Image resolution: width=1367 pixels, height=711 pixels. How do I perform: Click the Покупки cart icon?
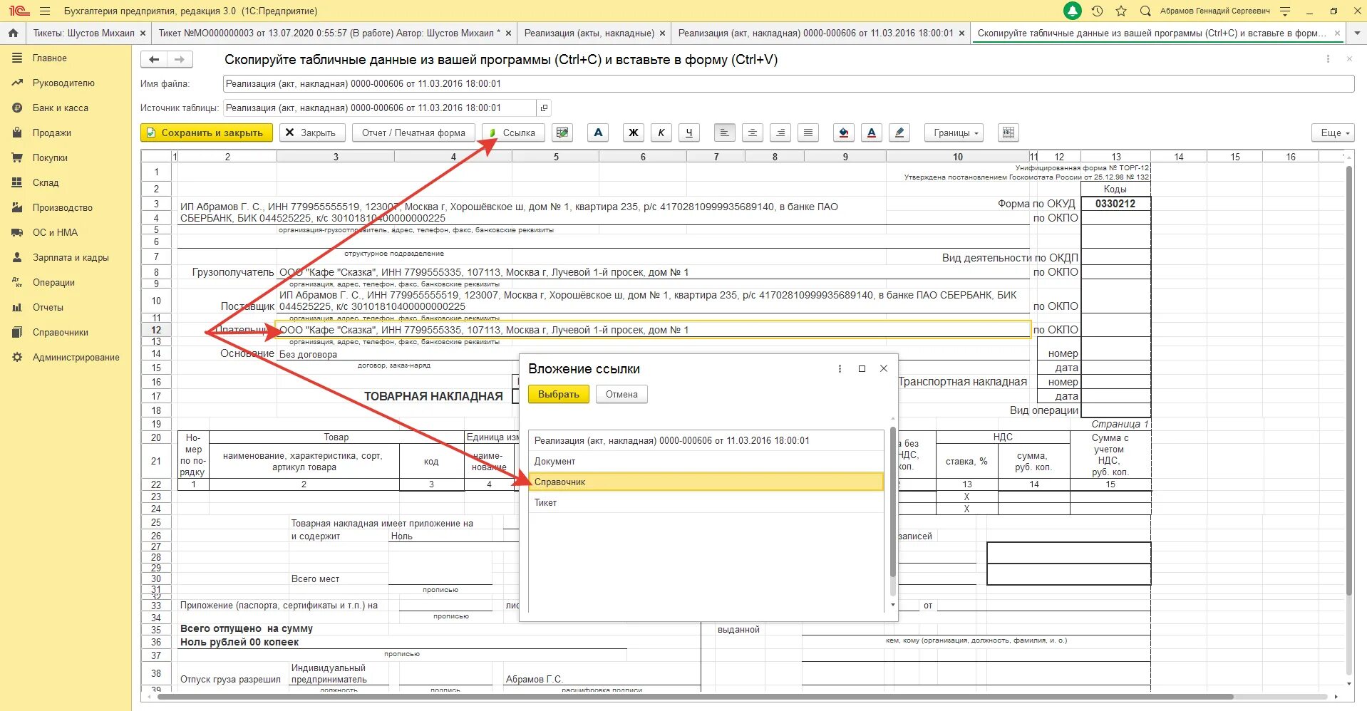pos(17,157)
